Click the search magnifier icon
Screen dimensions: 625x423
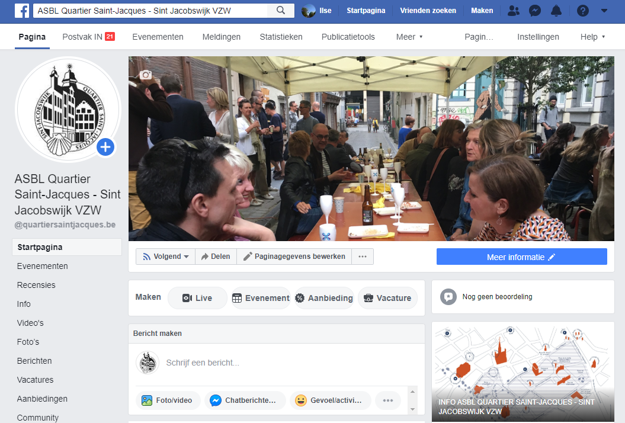(281, 10)
